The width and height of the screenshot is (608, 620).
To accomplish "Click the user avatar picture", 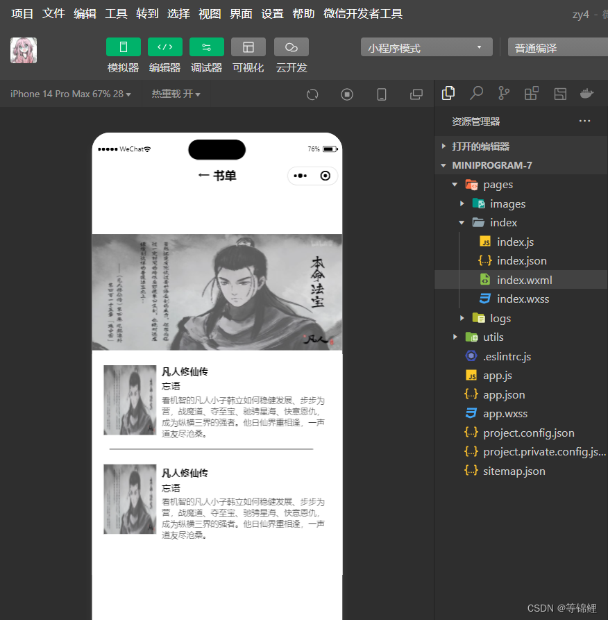I will click(x=24, y=50).
